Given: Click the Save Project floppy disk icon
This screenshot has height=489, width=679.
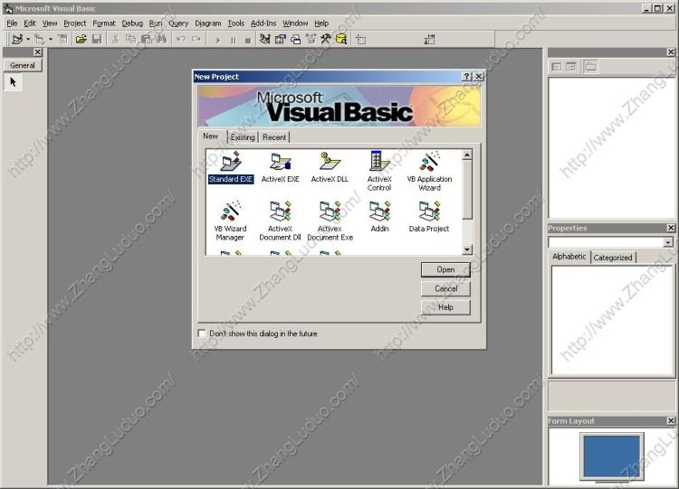Looking at the screenshot, I should (x=97, y=40).
